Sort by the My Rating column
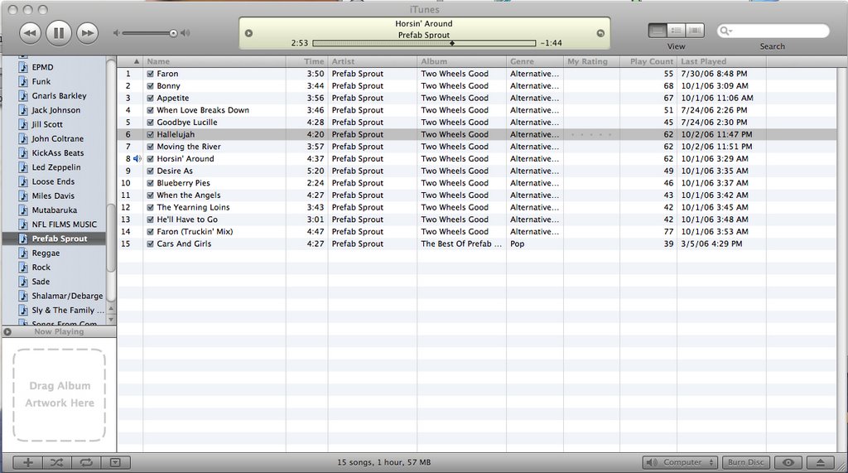The image size is (848, 473). click(591, 61)
